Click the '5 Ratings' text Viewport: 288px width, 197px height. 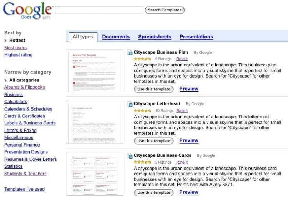click(x=163, y=162)
